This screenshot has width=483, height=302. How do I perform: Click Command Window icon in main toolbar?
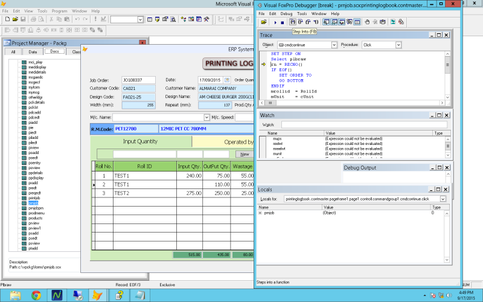pyautogui.click(x=150, y=19)
